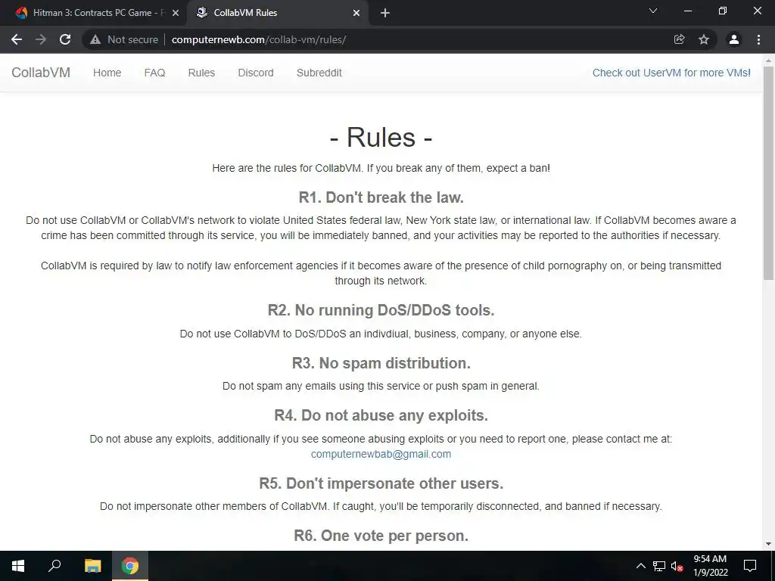Image resolution: width=775 pixels, height=581 pixels.
Task: Open the Rules navigation link
Action: (201, 73)
